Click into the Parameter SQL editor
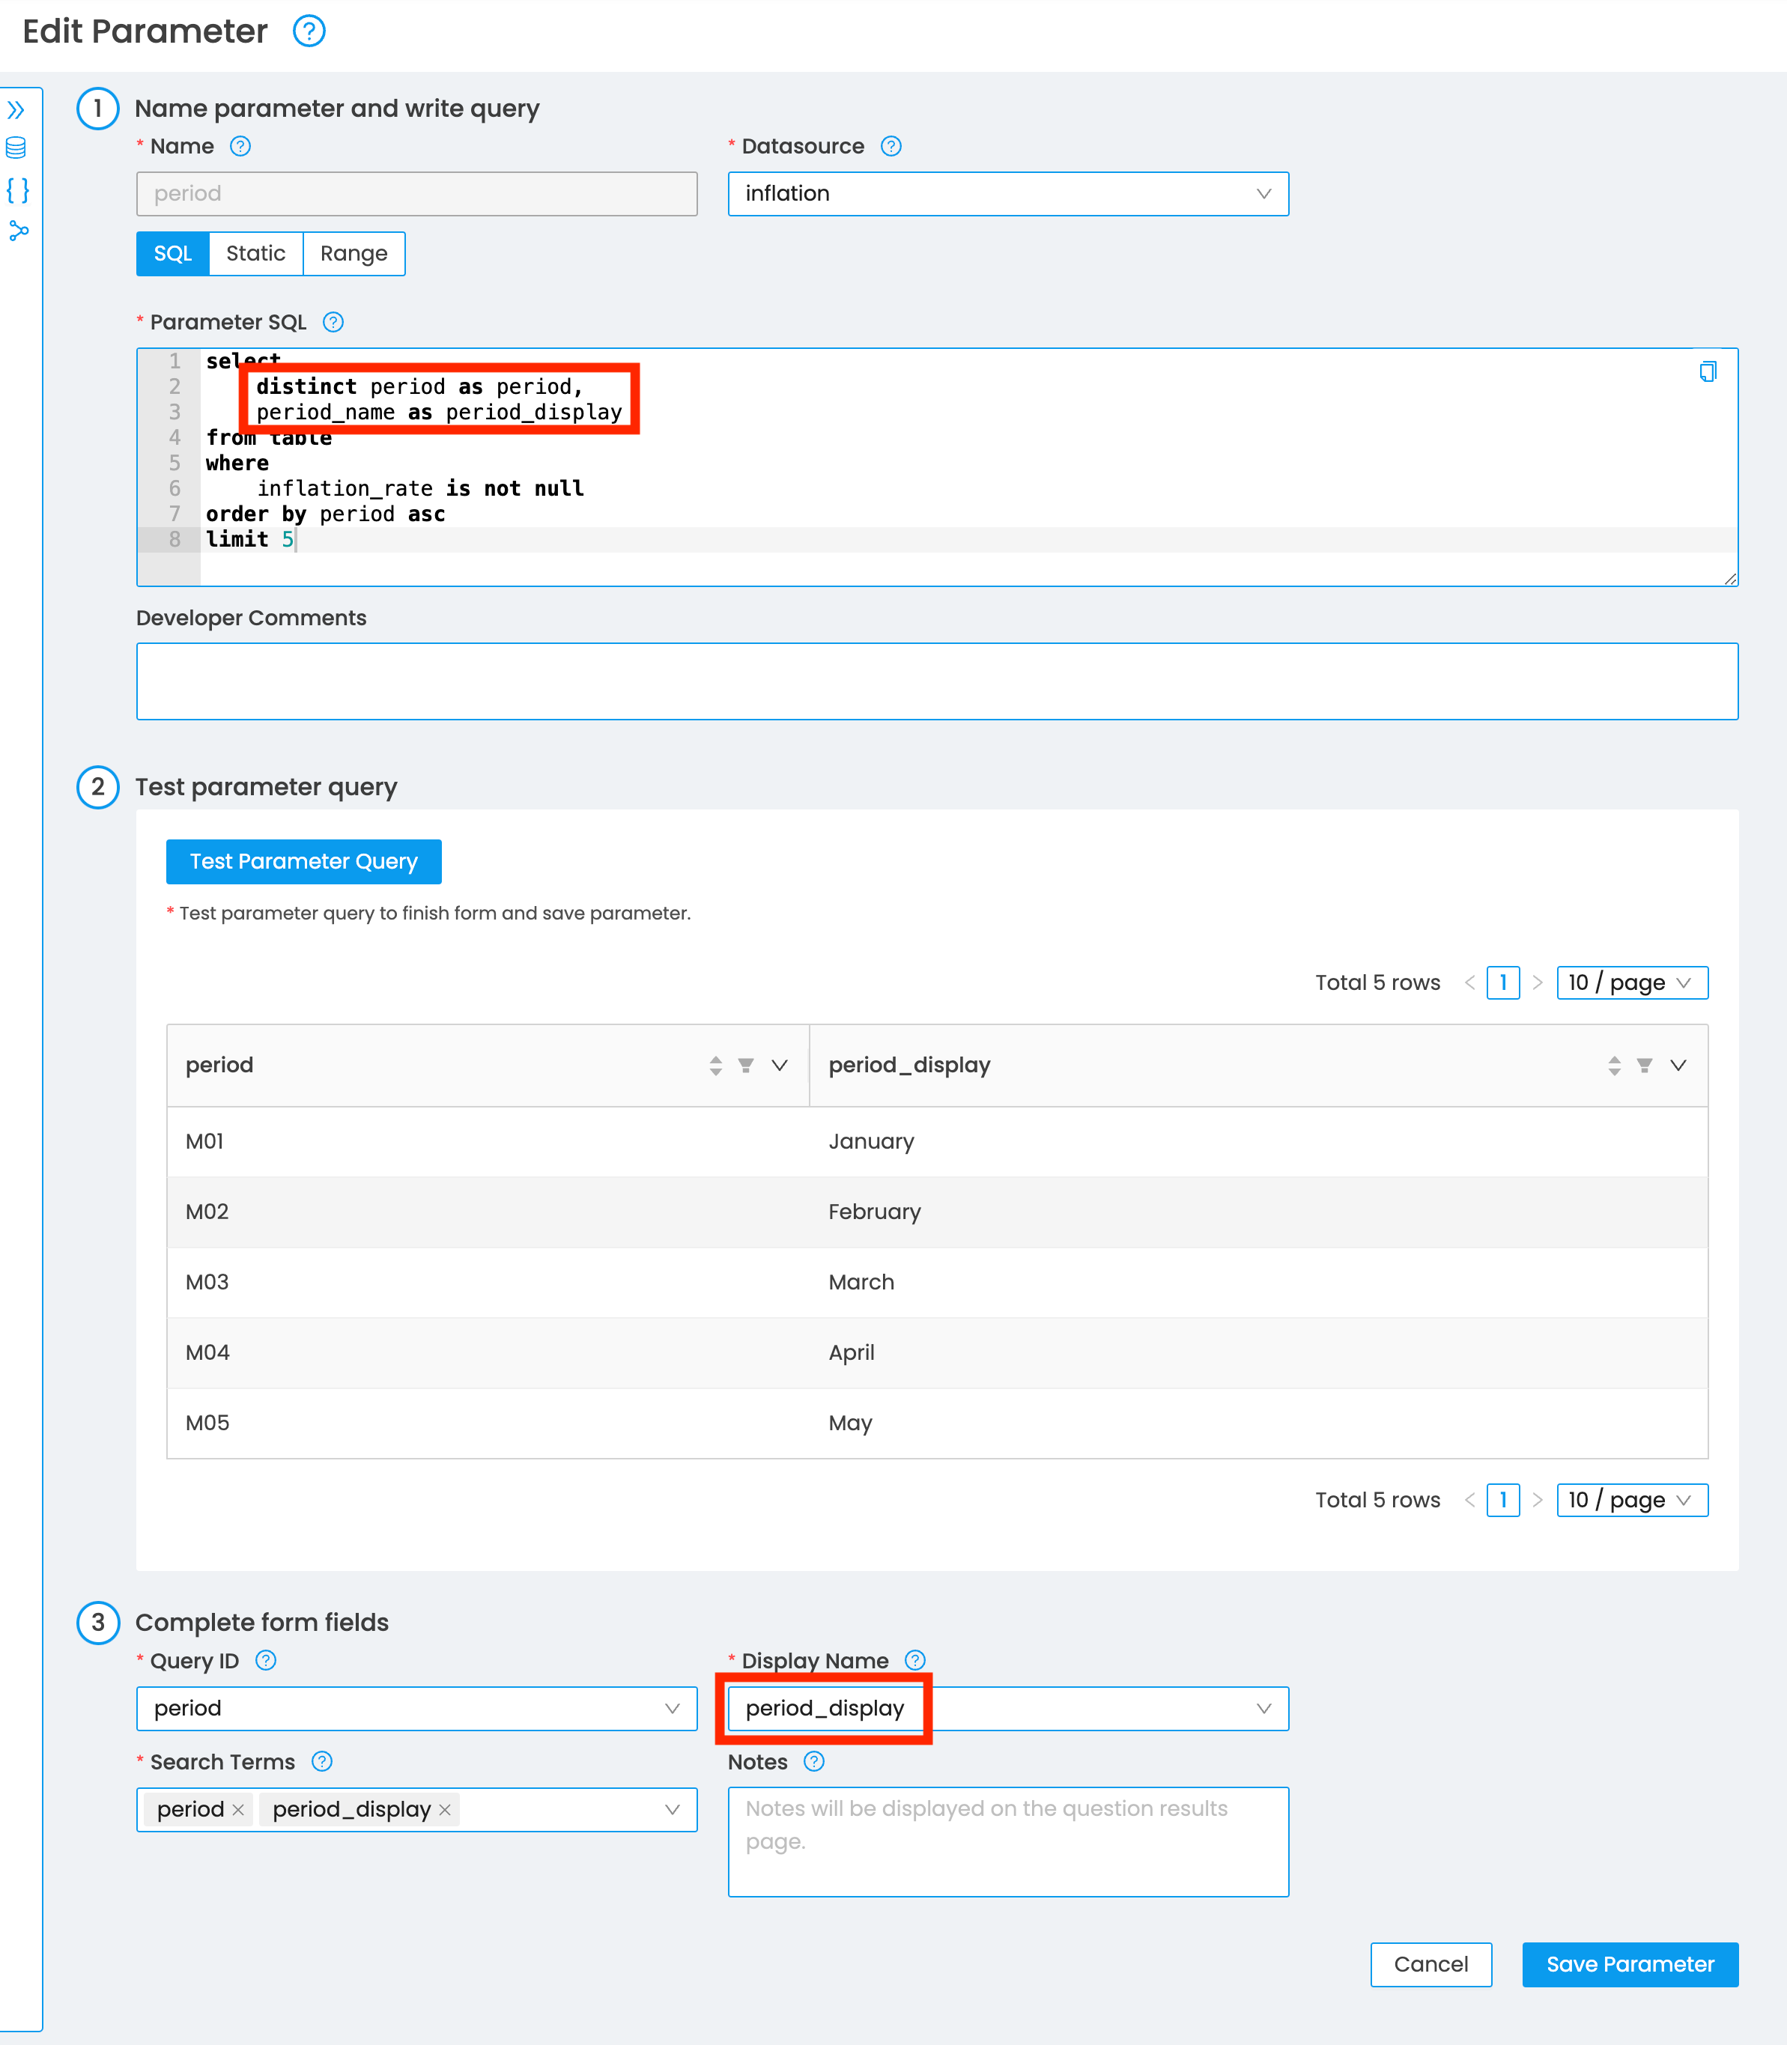 (938, 467)
